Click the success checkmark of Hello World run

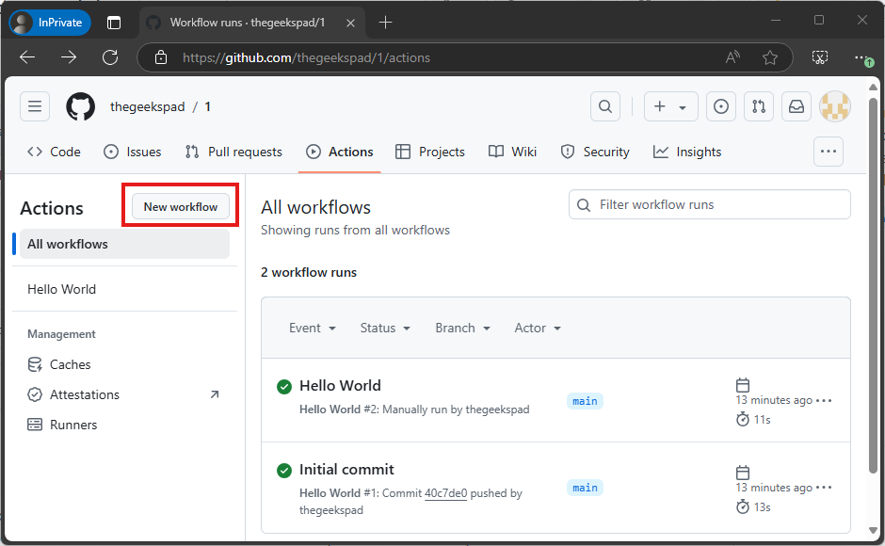284,387
